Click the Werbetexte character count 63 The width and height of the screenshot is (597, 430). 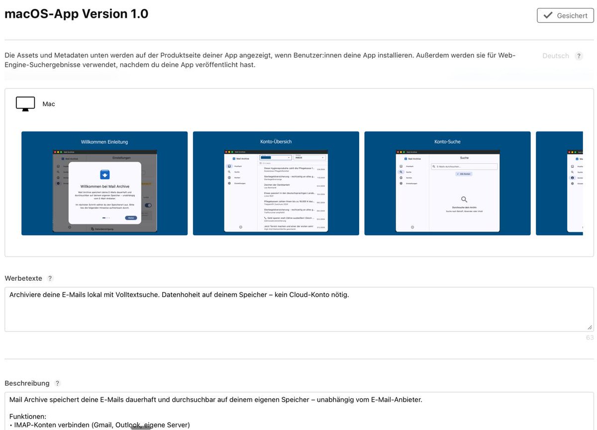point(590,337)
